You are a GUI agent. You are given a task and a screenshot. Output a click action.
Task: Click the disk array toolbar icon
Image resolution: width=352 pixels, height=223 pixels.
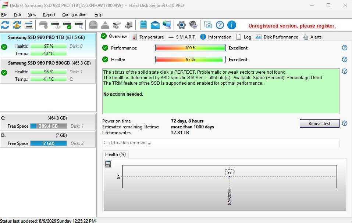(x=117, y=25)
